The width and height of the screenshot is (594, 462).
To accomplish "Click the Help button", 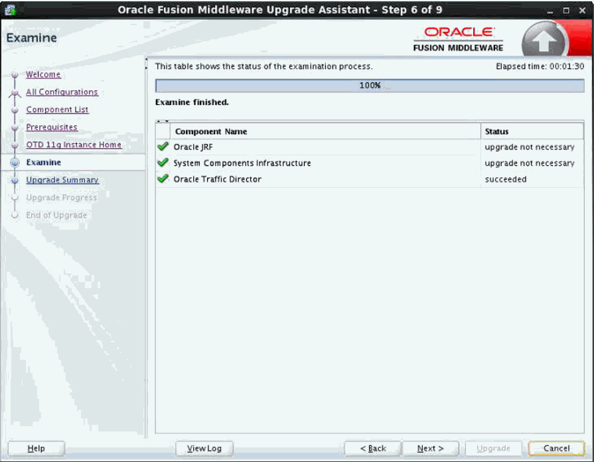I will [37, 448].
